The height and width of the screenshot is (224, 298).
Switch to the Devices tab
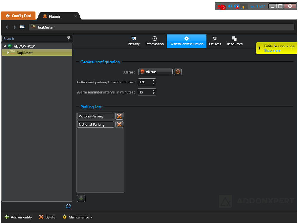coord(215,41)
